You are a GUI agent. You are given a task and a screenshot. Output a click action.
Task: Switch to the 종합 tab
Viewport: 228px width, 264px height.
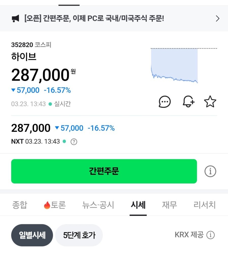tap(20, 205)
